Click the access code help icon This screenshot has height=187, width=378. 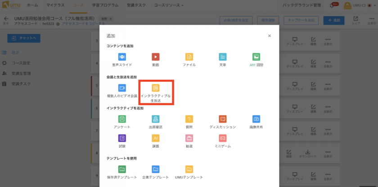click(58, 24)
